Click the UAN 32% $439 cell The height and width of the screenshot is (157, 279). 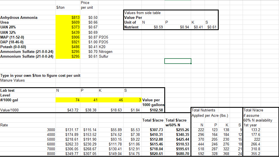[68, 32]
